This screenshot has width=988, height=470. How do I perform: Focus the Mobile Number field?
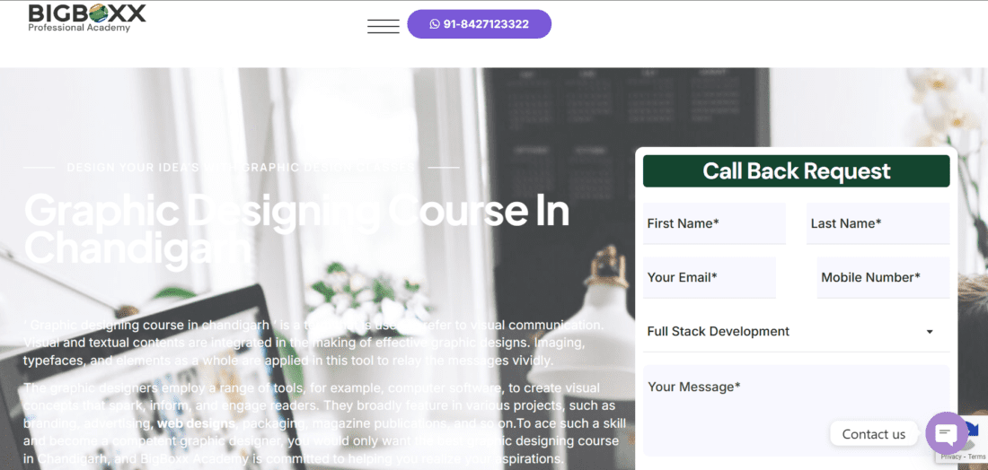[884, 277]
